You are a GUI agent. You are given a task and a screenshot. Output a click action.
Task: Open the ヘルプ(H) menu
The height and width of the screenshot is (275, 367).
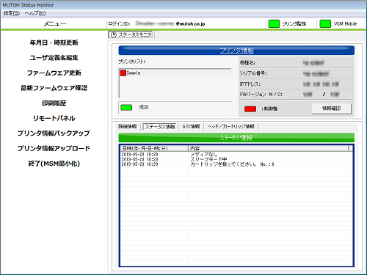tap(35, 13)
